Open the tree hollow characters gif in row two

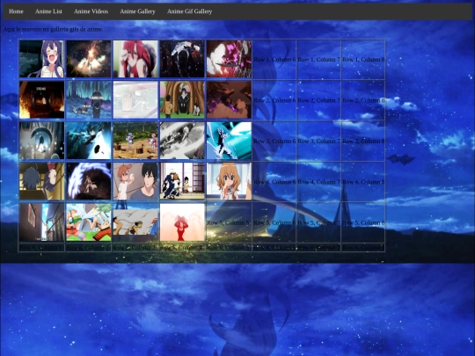pos(182,100)
